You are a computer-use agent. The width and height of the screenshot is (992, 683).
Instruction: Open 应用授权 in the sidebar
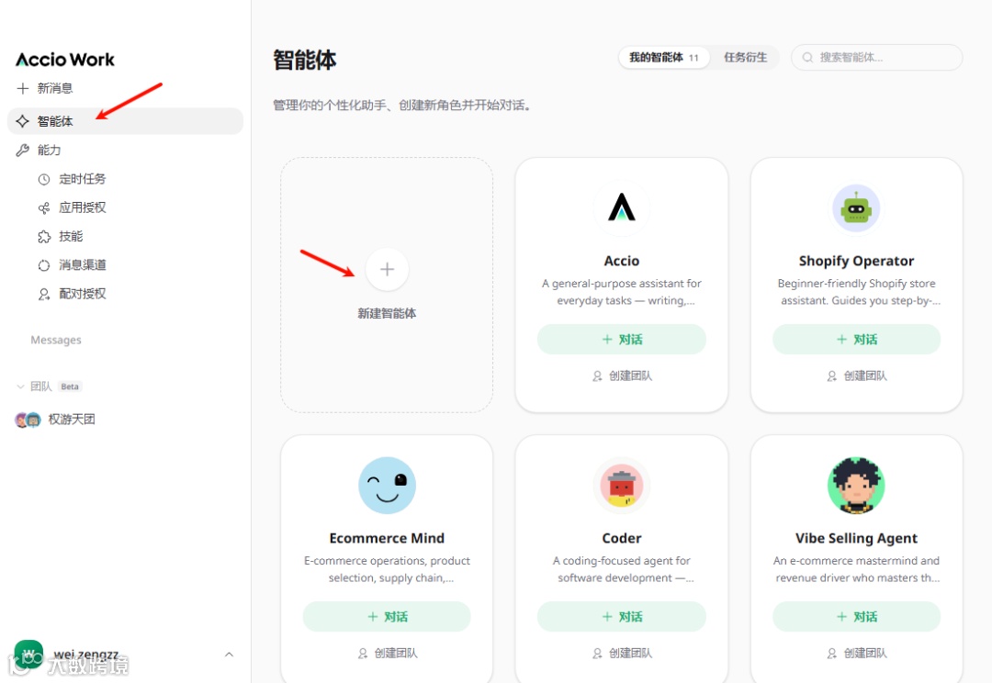(x=83, y=207)
